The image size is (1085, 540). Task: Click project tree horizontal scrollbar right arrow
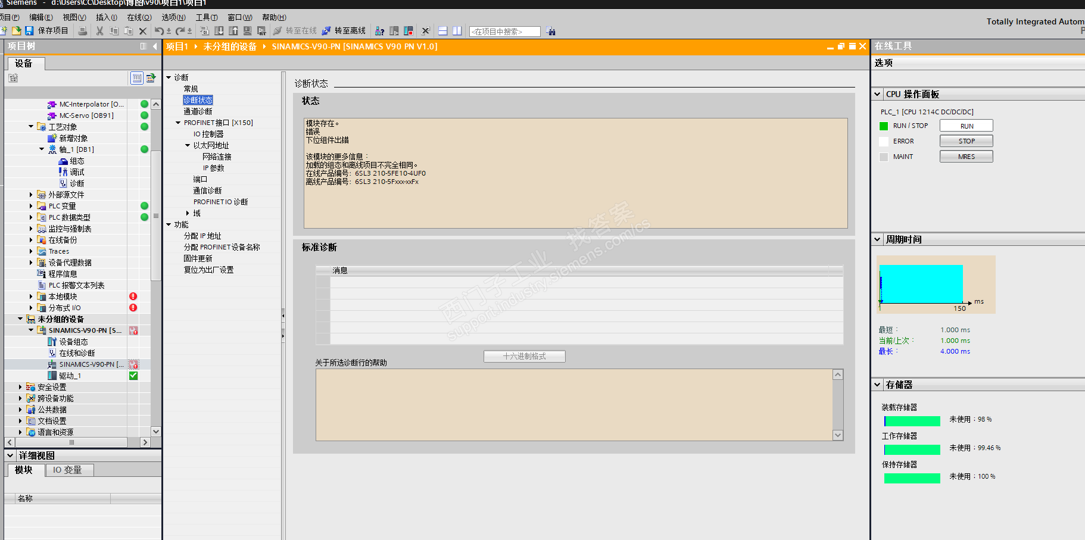coord(145,442)
